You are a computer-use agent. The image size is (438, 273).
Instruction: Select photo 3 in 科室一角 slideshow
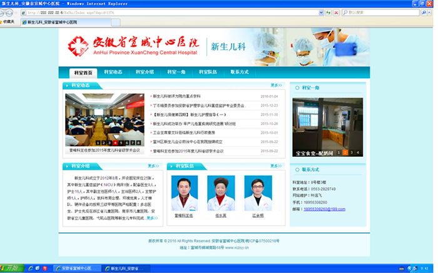tap(352, 152)
